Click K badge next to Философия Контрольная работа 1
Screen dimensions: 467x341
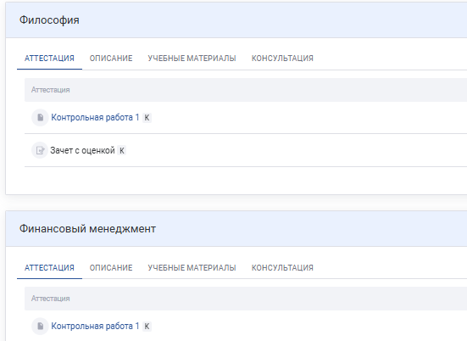coord(147,118)
